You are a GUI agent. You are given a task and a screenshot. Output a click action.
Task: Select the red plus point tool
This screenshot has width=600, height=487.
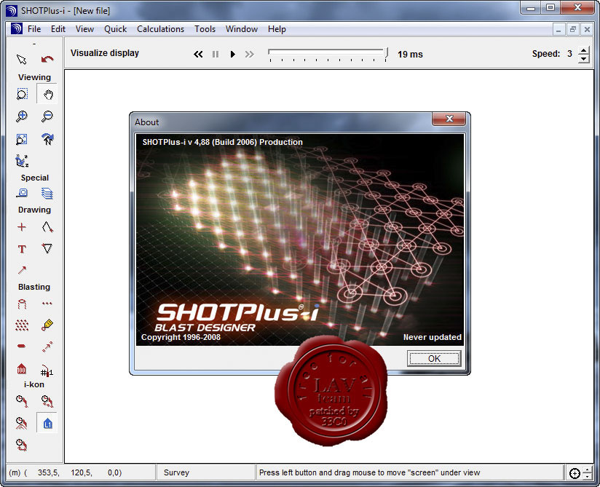(x=22, y=227)
